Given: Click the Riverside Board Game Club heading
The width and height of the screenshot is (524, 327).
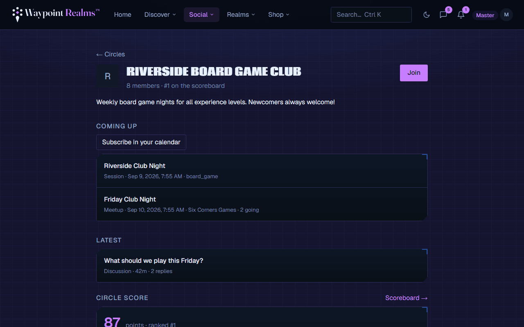Looking at the screenshot, I should coord(214,72).
